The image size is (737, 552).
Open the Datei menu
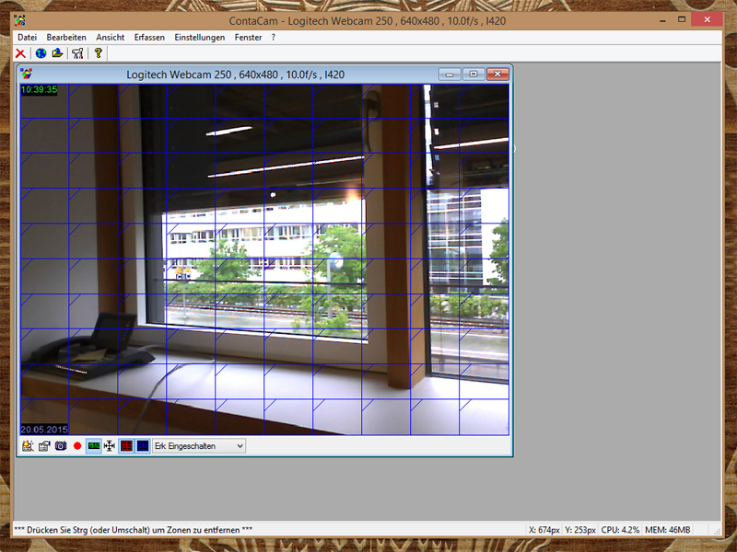[28, 38]
